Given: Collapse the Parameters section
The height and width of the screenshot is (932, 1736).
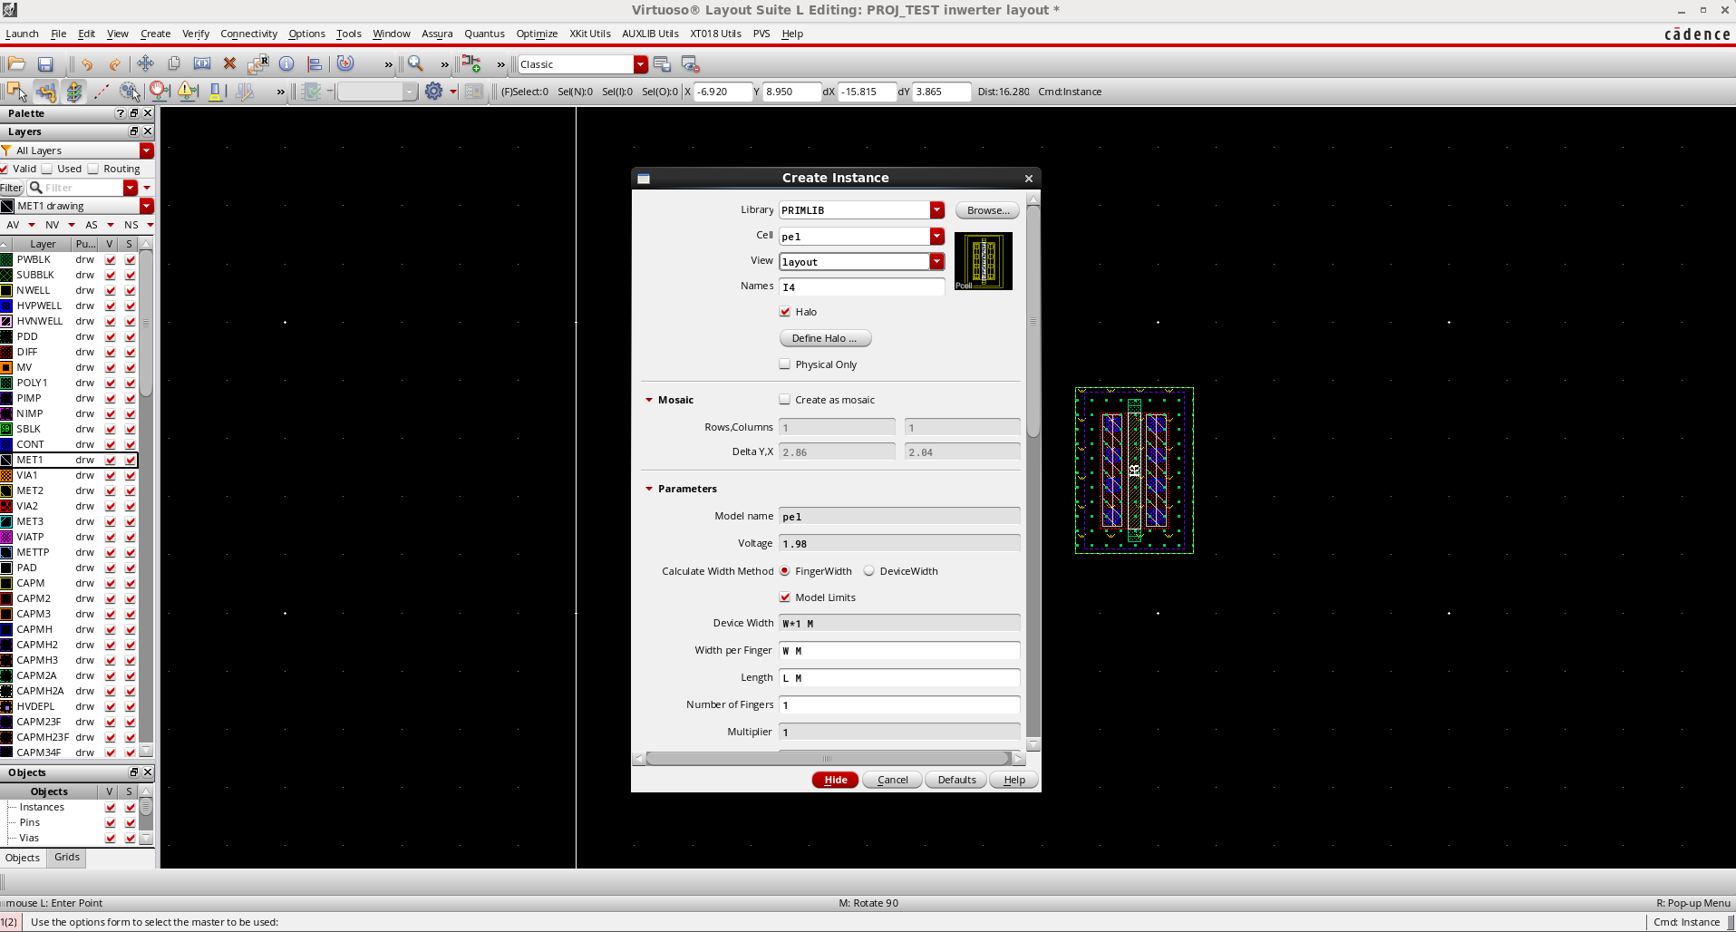Looking at the screenshot, I should (x=649, y=489).
